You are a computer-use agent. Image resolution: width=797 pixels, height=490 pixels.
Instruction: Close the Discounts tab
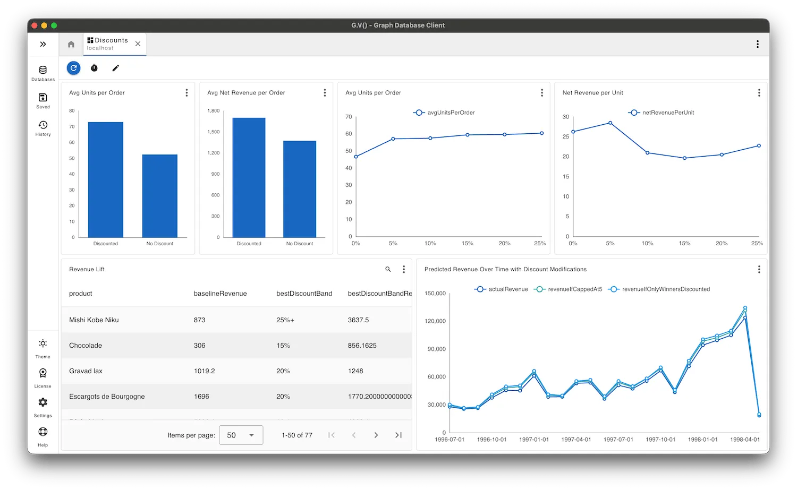(x=138, y=44)
